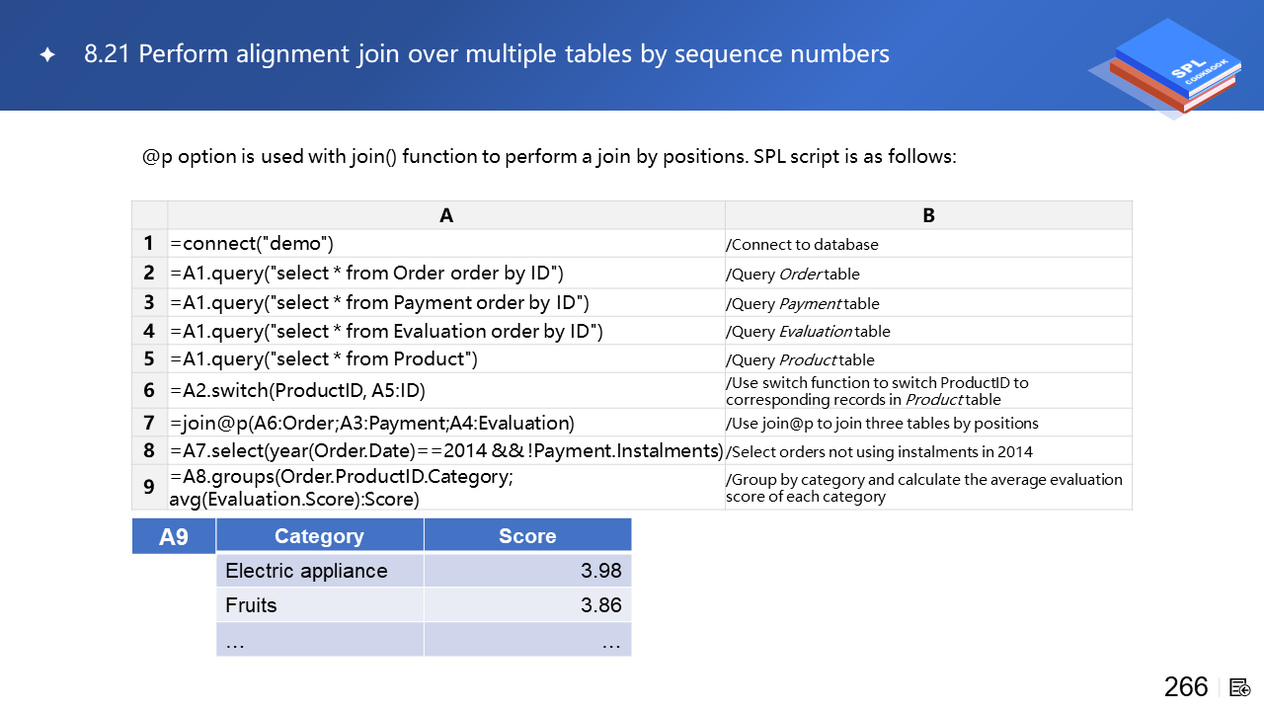Select the Order table query cell

pos(446,273)
